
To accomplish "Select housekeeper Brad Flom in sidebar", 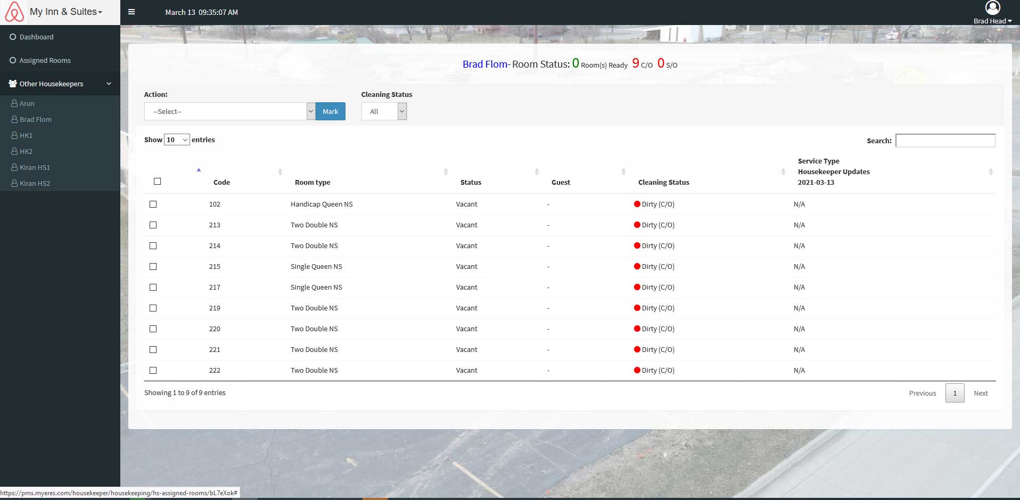I will pyautogui.click(x=36, y=119).
